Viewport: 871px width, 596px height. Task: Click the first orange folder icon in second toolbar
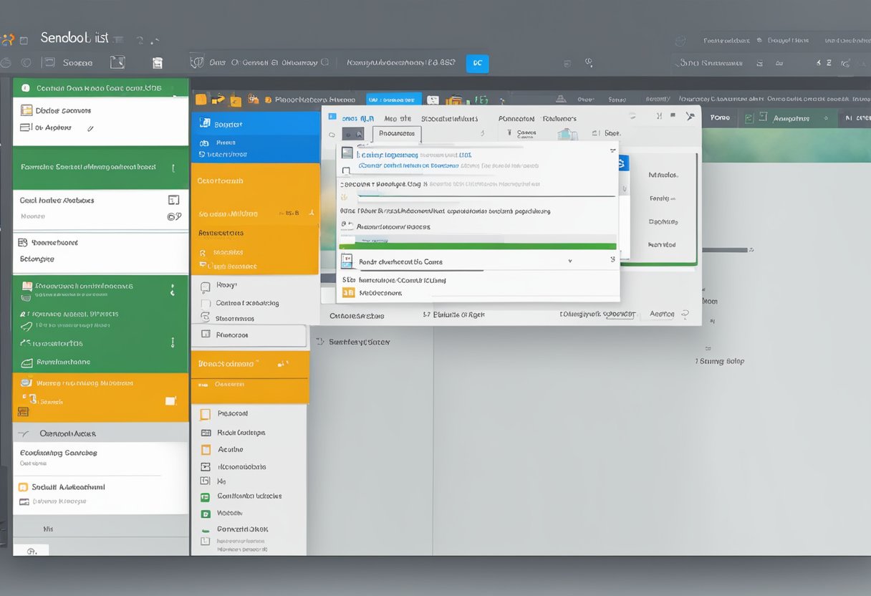(201, 100)
